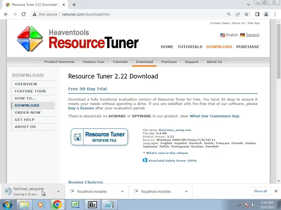281x210 pixels.
Task: Open the C# application in the taskbar
Action: click(75, 205)
